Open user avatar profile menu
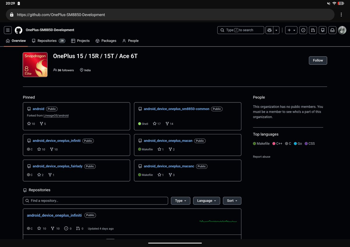 342,30
